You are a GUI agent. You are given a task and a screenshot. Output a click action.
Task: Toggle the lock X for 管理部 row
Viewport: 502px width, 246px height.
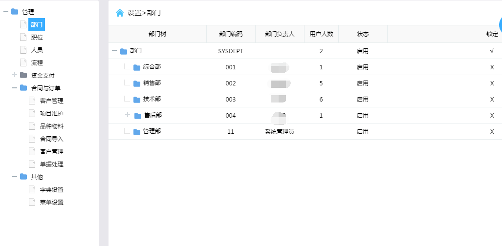492,132
